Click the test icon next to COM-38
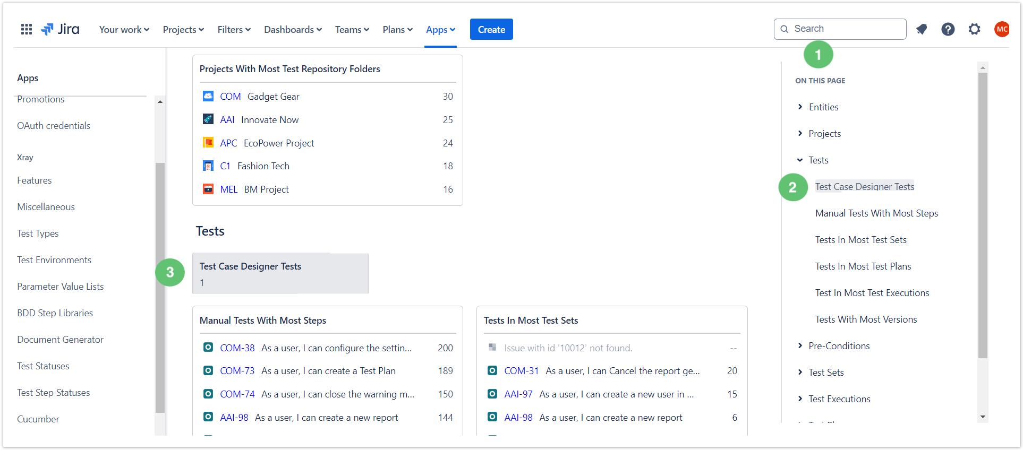 tap(208, 348)
